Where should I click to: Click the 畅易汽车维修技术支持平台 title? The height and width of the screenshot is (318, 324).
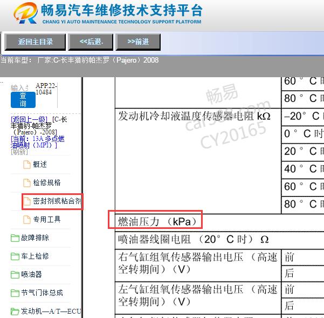[x=122, y=10]
